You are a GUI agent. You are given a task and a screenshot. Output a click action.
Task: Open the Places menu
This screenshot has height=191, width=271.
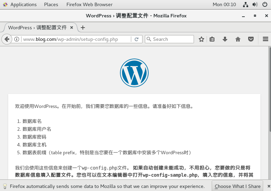[x=51, y=4]
